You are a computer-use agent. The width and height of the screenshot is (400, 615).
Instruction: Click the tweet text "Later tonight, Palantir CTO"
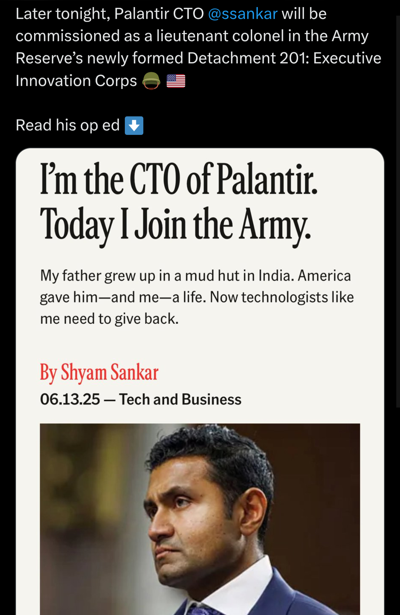110,14
